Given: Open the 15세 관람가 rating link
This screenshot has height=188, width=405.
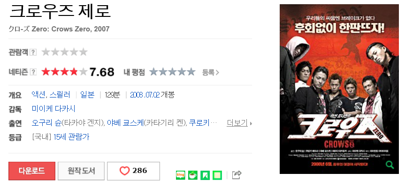Looking at the screenshot, I should pyautogui.click(x=71, y=137).
